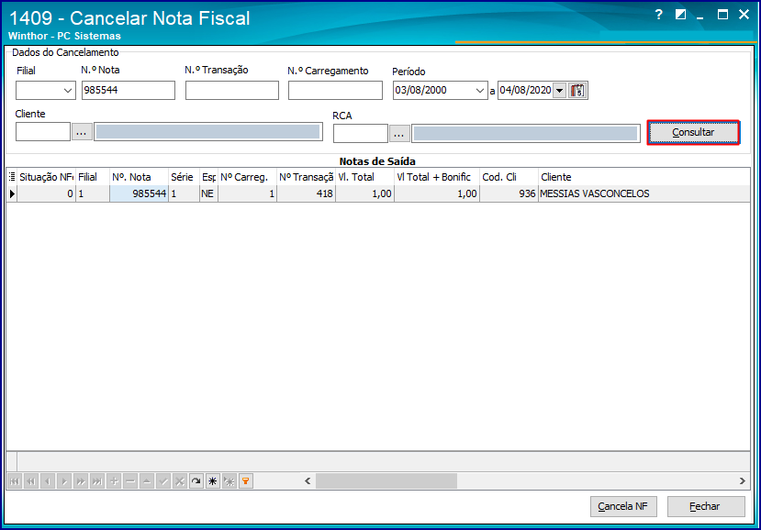Viewport: 761px width, 530px height.
Task: Click the RCA code input field
Action: point(361,134)
